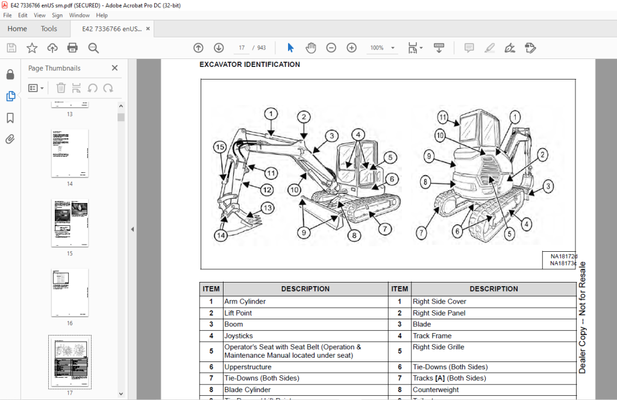This screenshot has height=400, width=617.
Task: Click the Zoom out minus icon
Action: pyautogui.click(x=331, y=48)
